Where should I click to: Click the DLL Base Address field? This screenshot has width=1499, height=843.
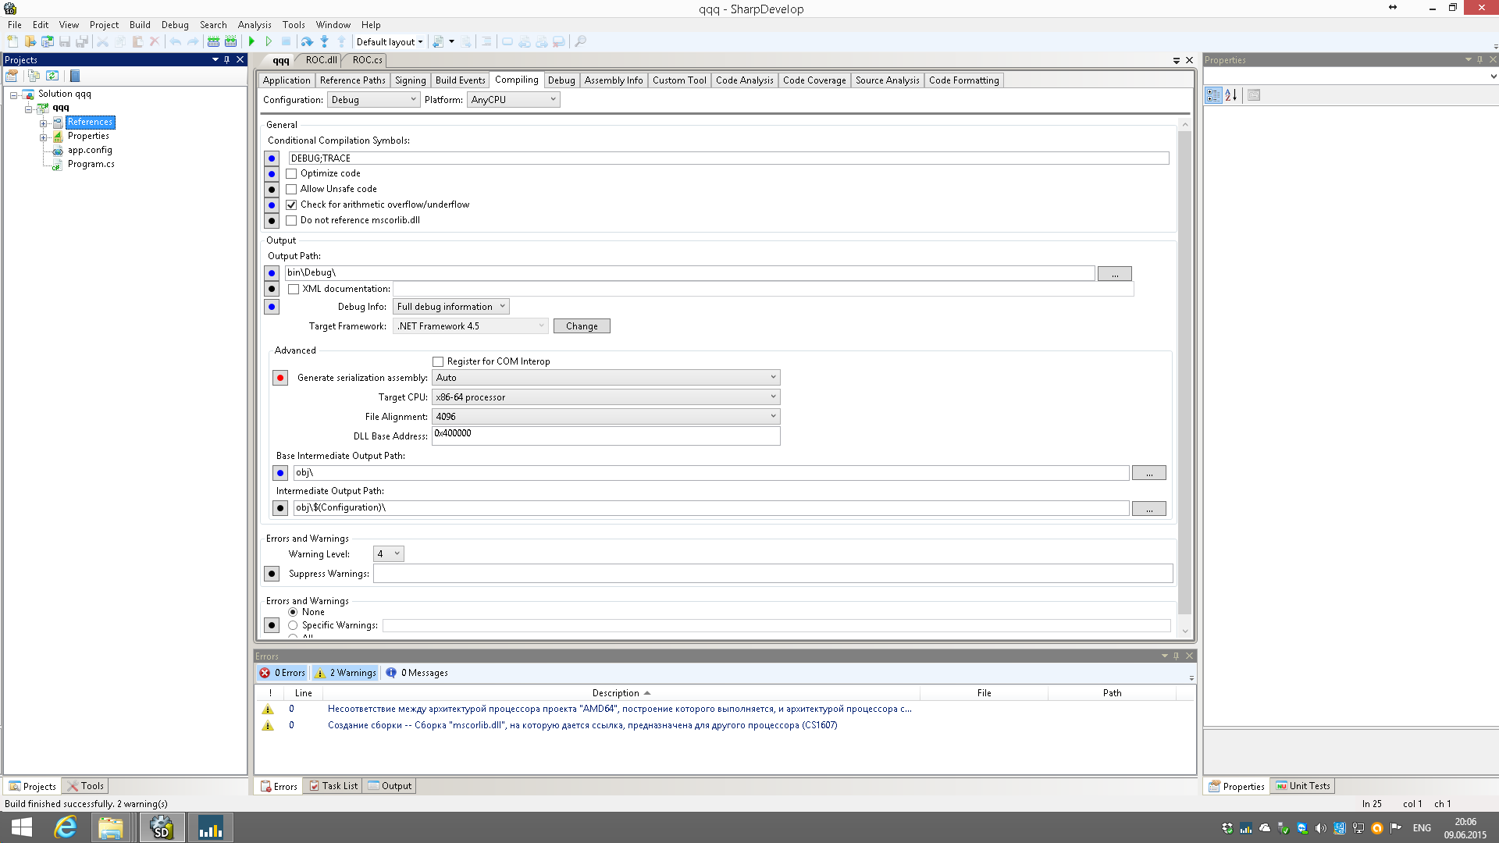[x=605, y=436]
